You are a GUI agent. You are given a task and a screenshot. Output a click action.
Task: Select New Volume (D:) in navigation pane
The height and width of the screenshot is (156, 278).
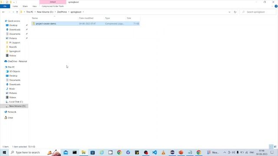(x=17, y=106)
